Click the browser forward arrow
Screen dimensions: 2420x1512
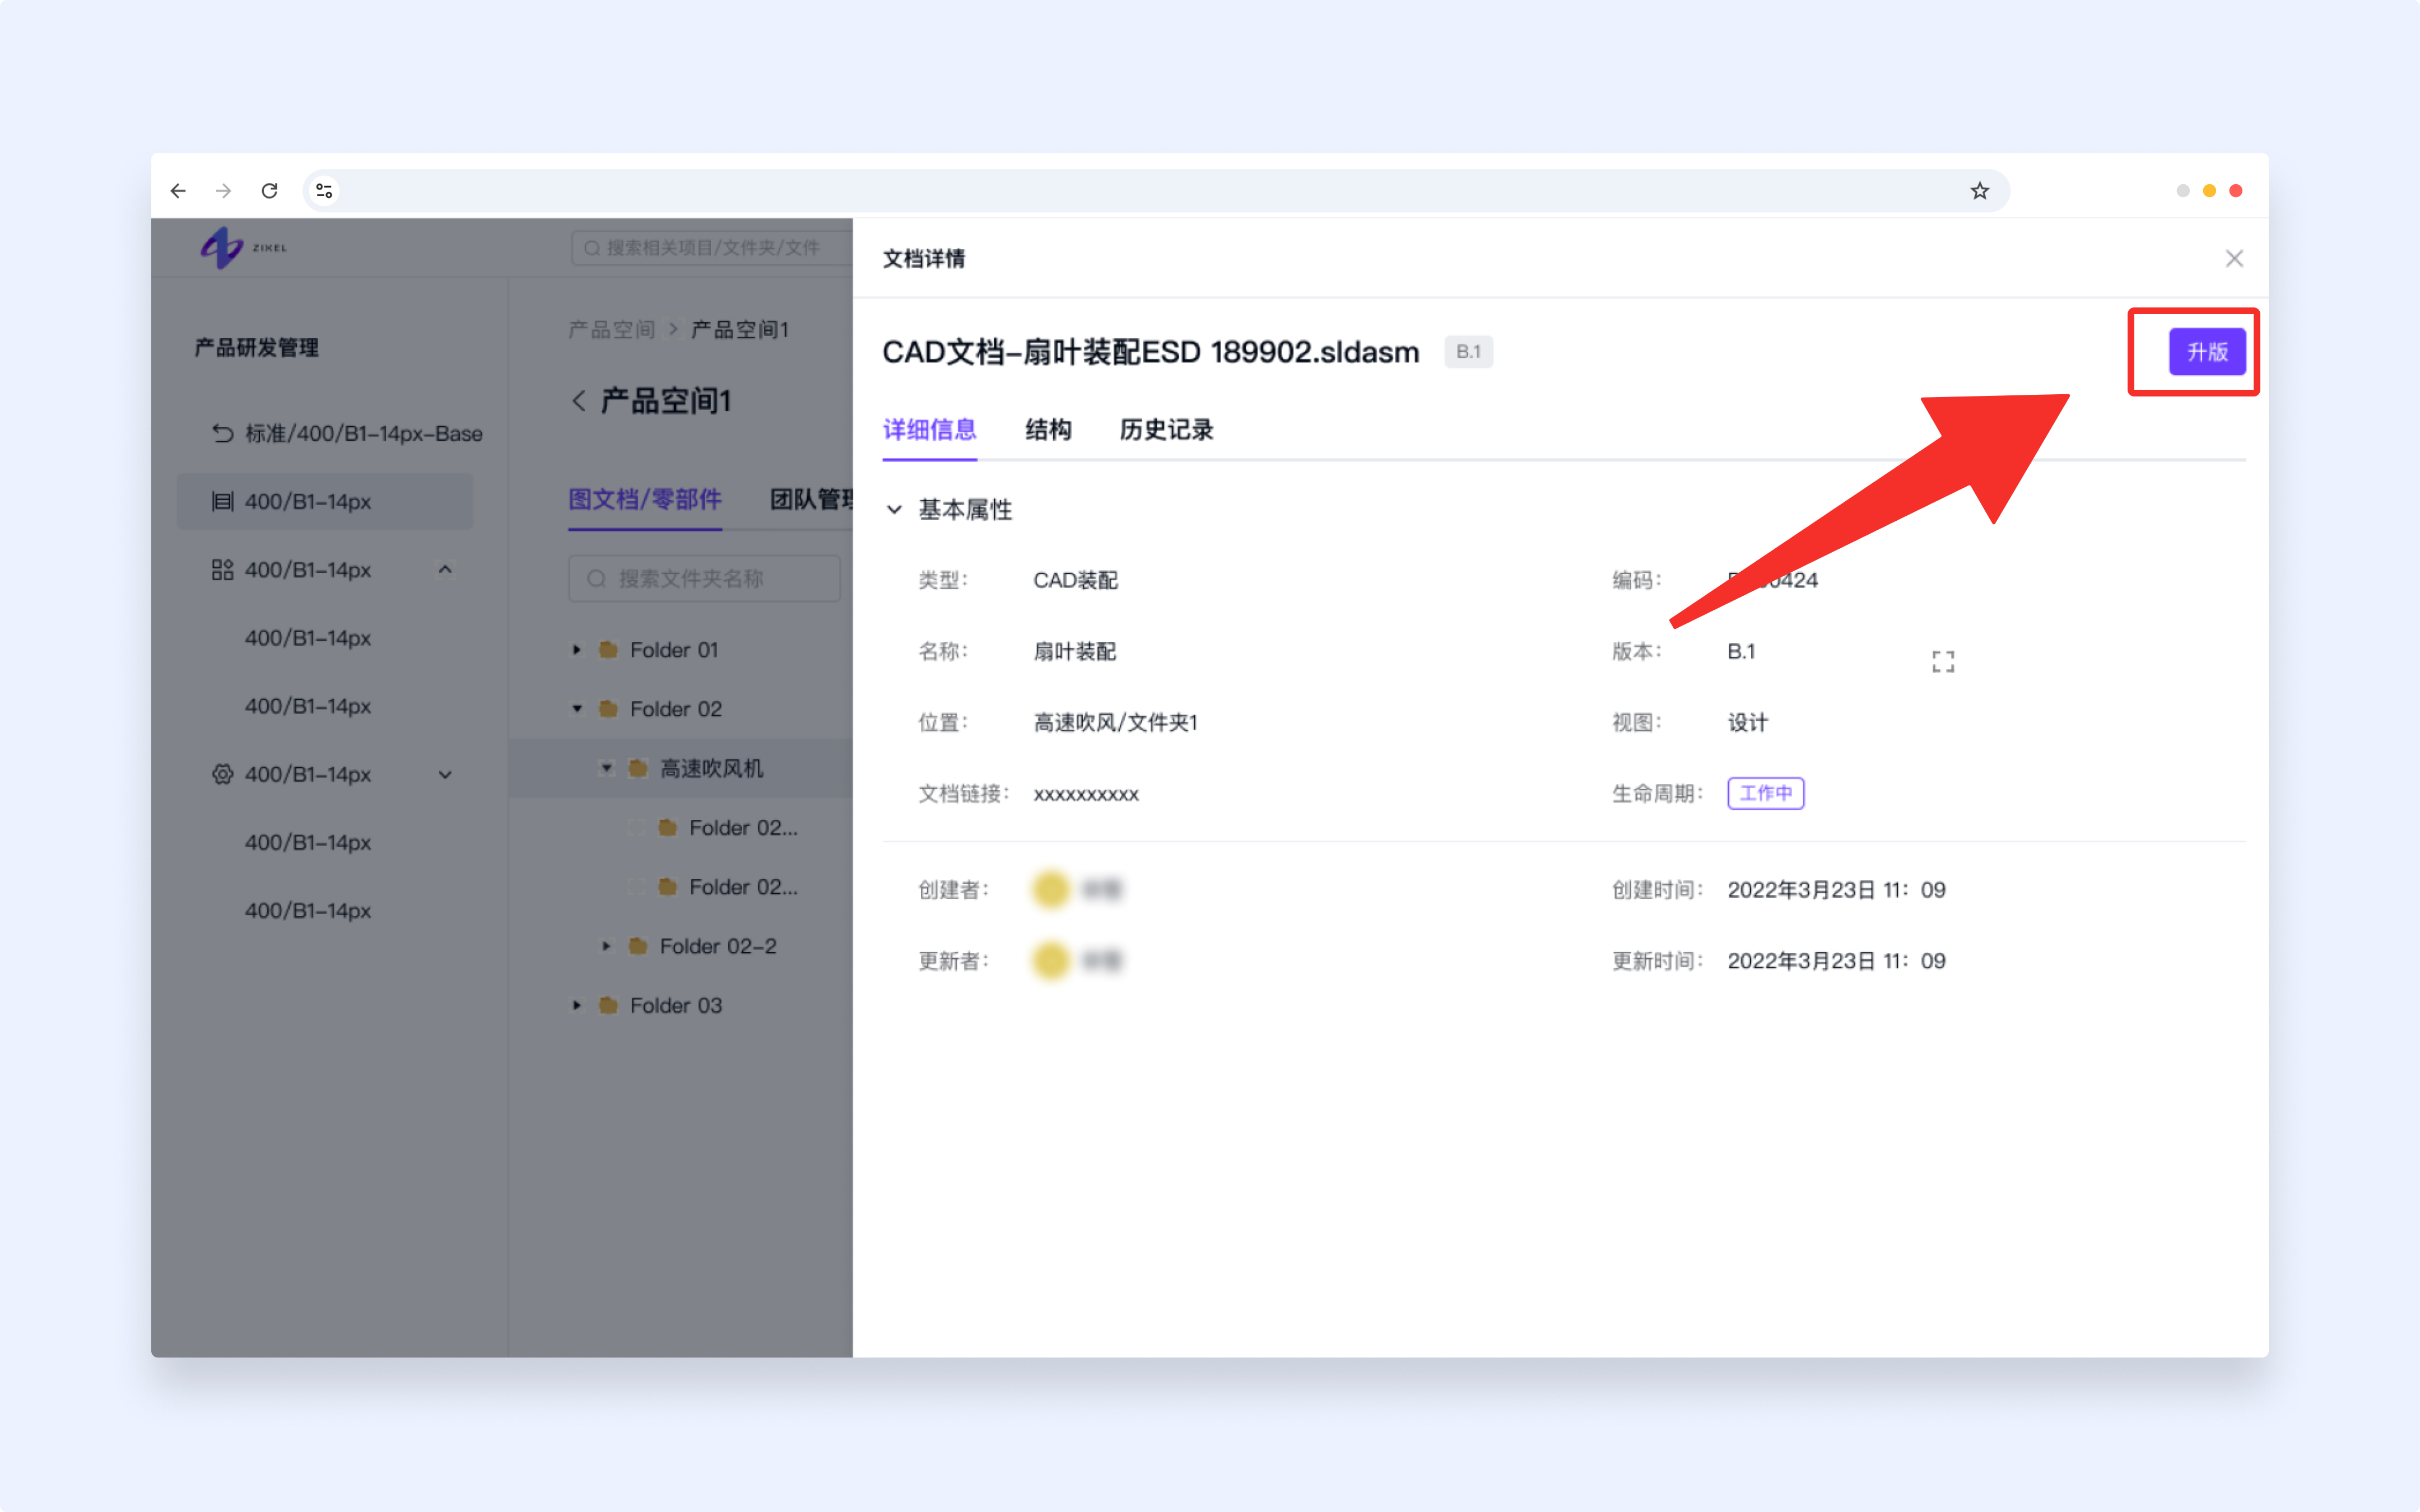[223, 190]
